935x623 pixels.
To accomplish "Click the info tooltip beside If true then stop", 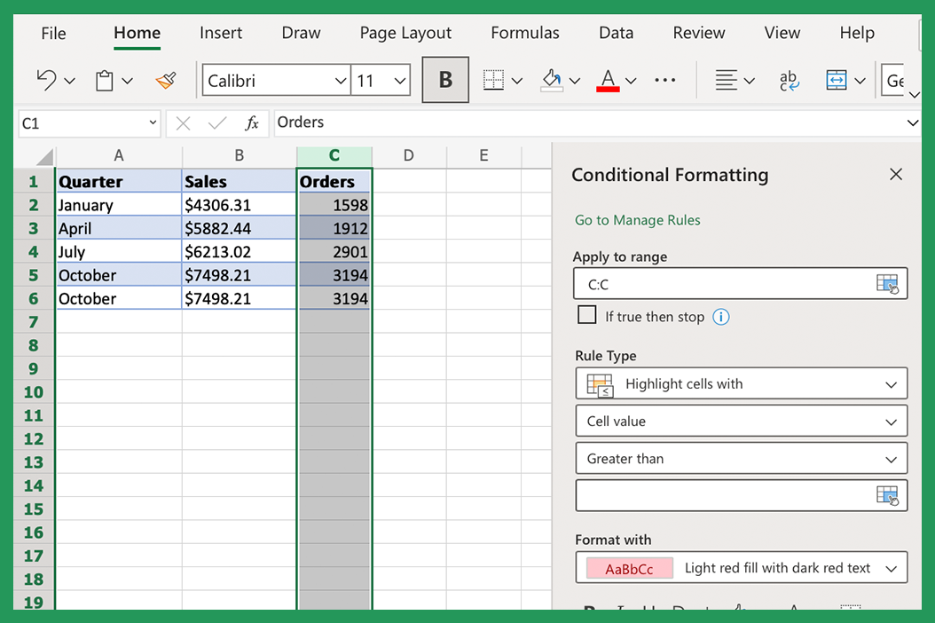I will click(x=720, y=316).
